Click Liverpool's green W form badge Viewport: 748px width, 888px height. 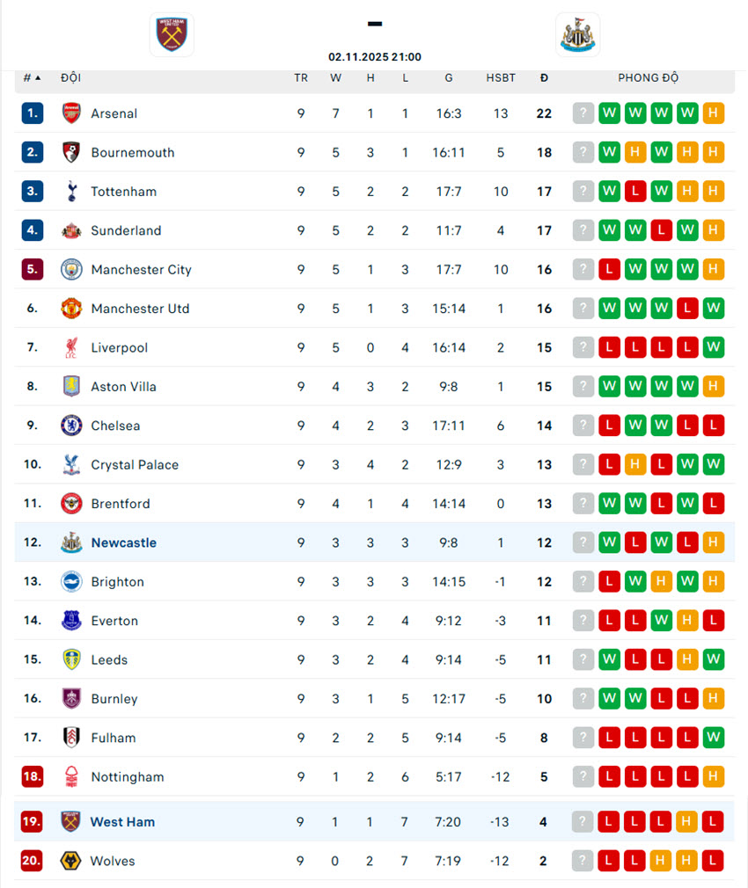pos(714,348)
